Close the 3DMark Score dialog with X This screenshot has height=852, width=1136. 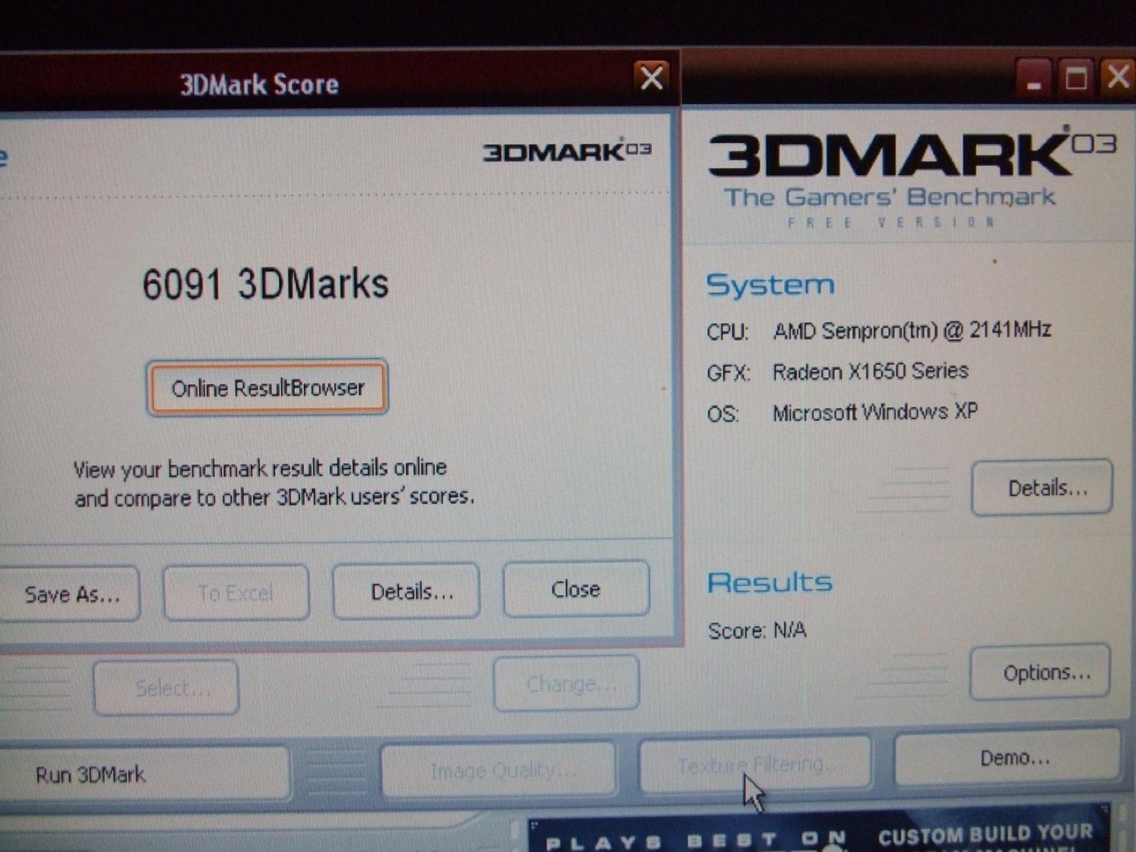pos(651,77)
